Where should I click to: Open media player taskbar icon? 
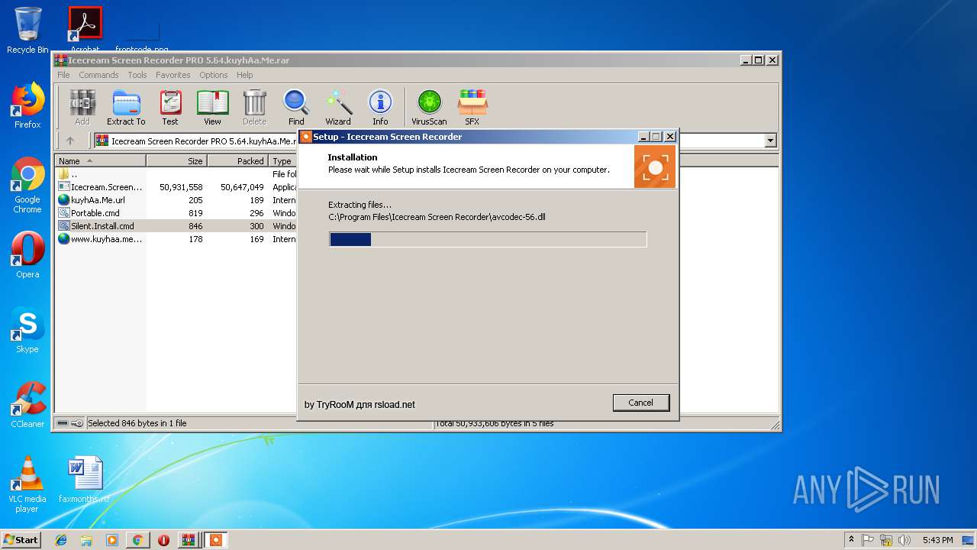click(112, 540)
